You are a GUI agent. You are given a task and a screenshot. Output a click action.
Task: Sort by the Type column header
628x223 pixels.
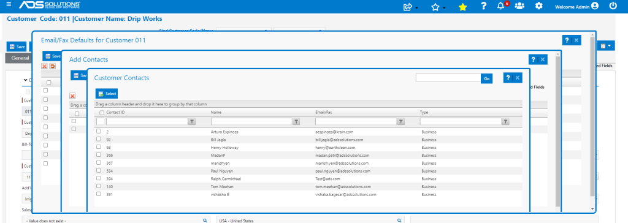coord(424,113)
